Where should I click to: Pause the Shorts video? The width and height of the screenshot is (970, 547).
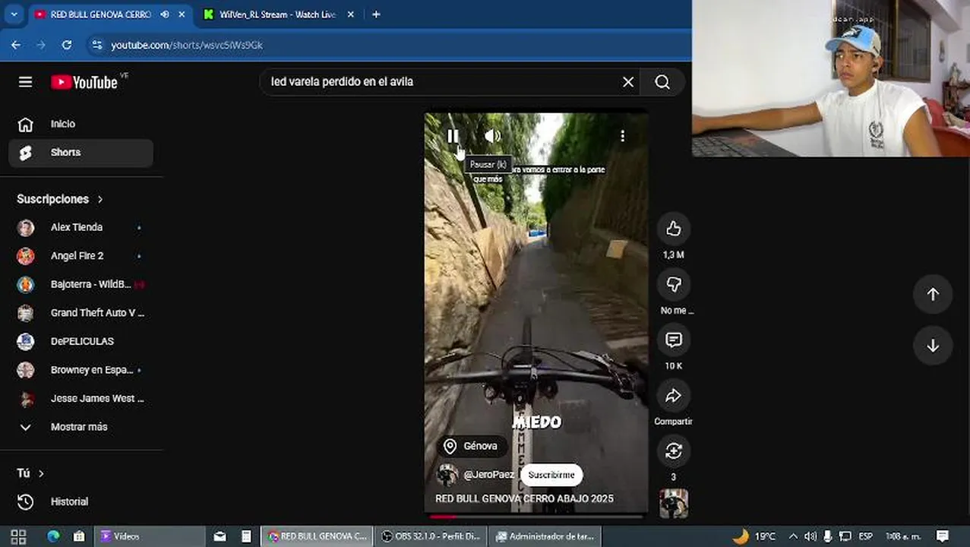[x=453, y=136]
